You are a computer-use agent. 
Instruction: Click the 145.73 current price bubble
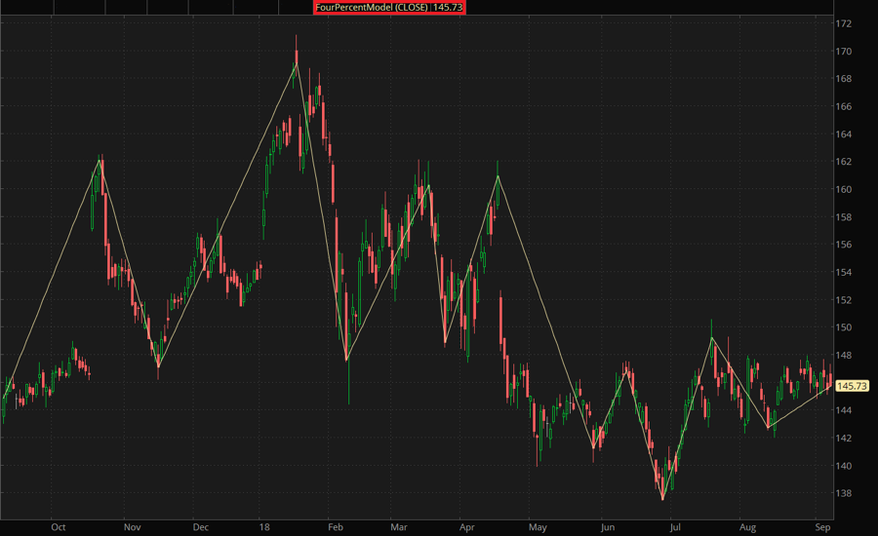851,386
